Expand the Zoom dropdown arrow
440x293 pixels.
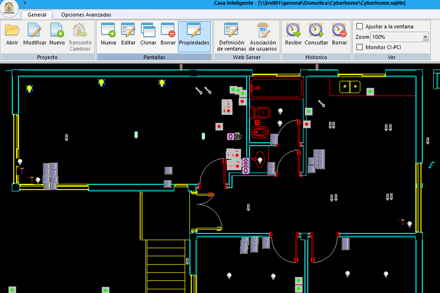click(x=425, y=37)
